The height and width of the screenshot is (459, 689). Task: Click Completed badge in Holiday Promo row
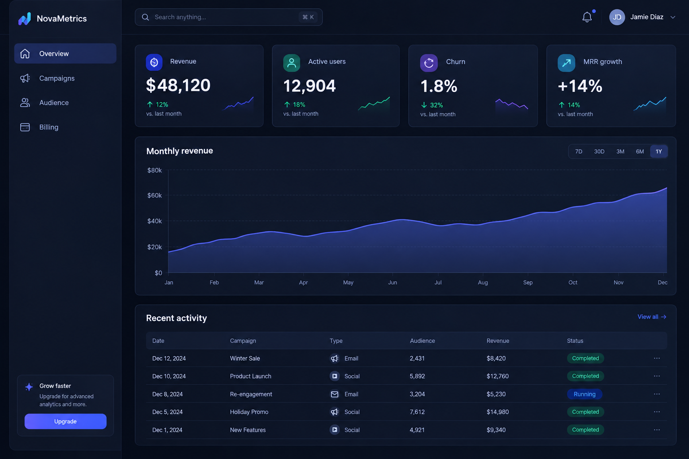(x=585, y=412)
